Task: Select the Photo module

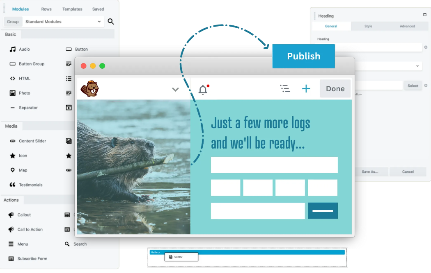Action: click(20, 93)
